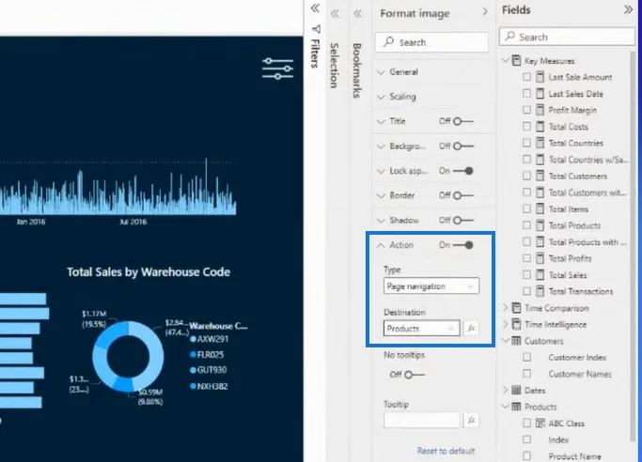Image resolution: width=642 pixels, height=462 pixels.
Task: Open the Destination dropdown showing Products
Action: 421,329
